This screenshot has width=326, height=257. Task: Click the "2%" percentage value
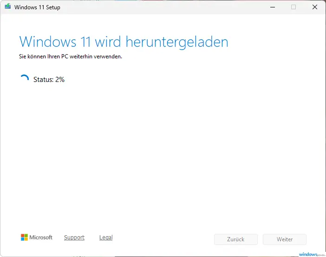click(x=59, y=80)
